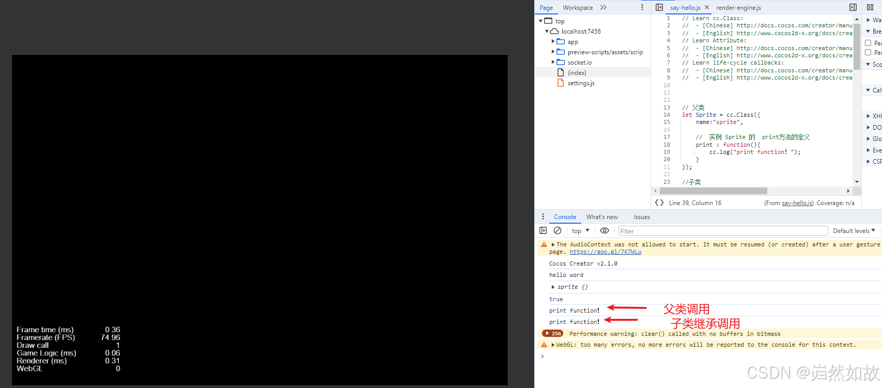
Task: Expand the sprite {} object in console
Action: pos(553,287)
